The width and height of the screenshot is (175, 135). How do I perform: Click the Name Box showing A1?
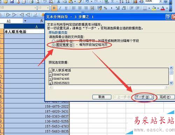click(11, 21)
